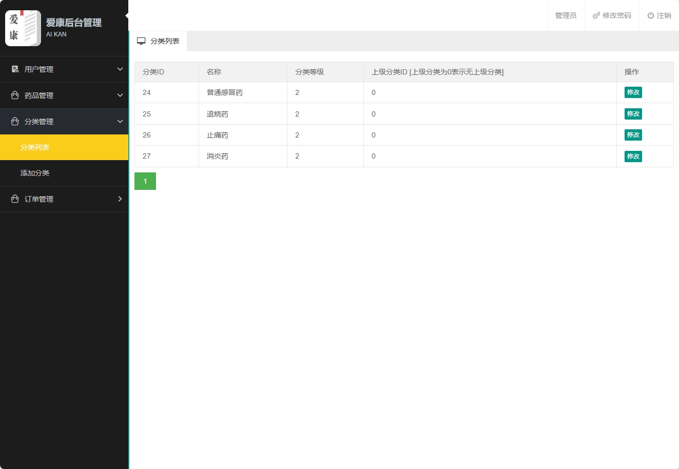The height and width of the screenshot is (469, 679).
Task: Click the 爱康 logo image
Action: click(23, 28)
